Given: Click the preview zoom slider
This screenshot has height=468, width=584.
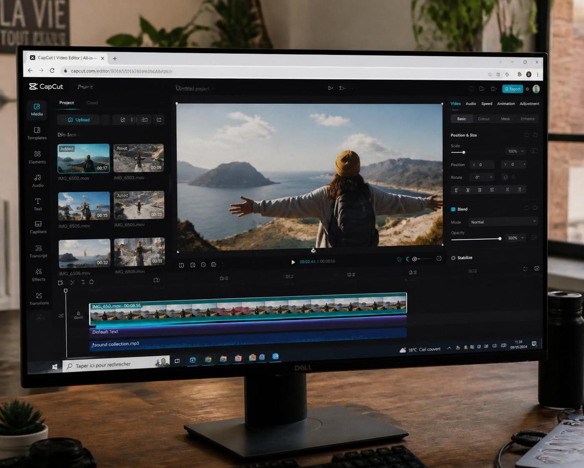Looking at the screenshot, I should (x=422, y=259).
